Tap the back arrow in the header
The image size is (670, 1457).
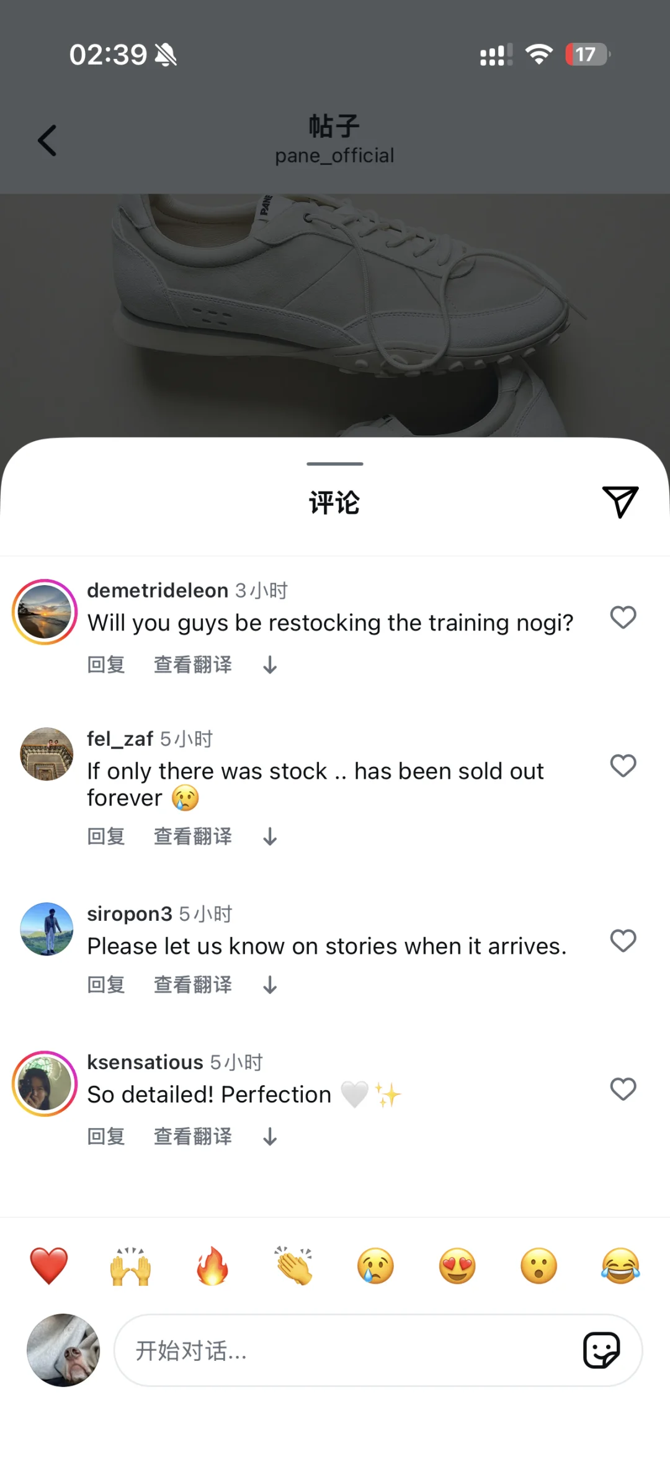[x=47, y=140]
